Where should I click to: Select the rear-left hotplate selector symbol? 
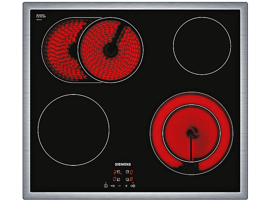click(x=119, y=172)
